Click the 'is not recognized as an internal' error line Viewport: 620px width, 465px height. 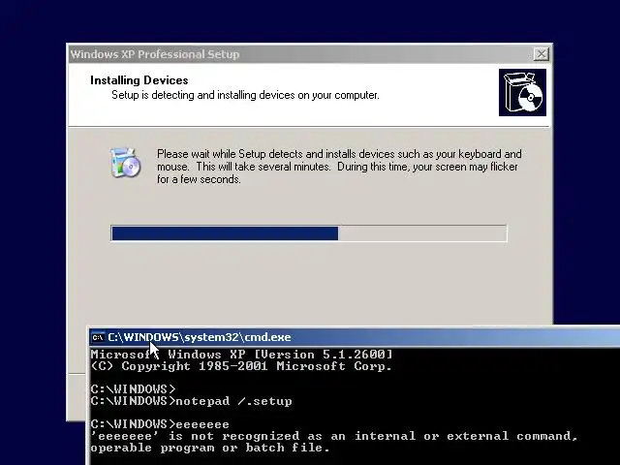pyautogui.click(x=334, y=436)
